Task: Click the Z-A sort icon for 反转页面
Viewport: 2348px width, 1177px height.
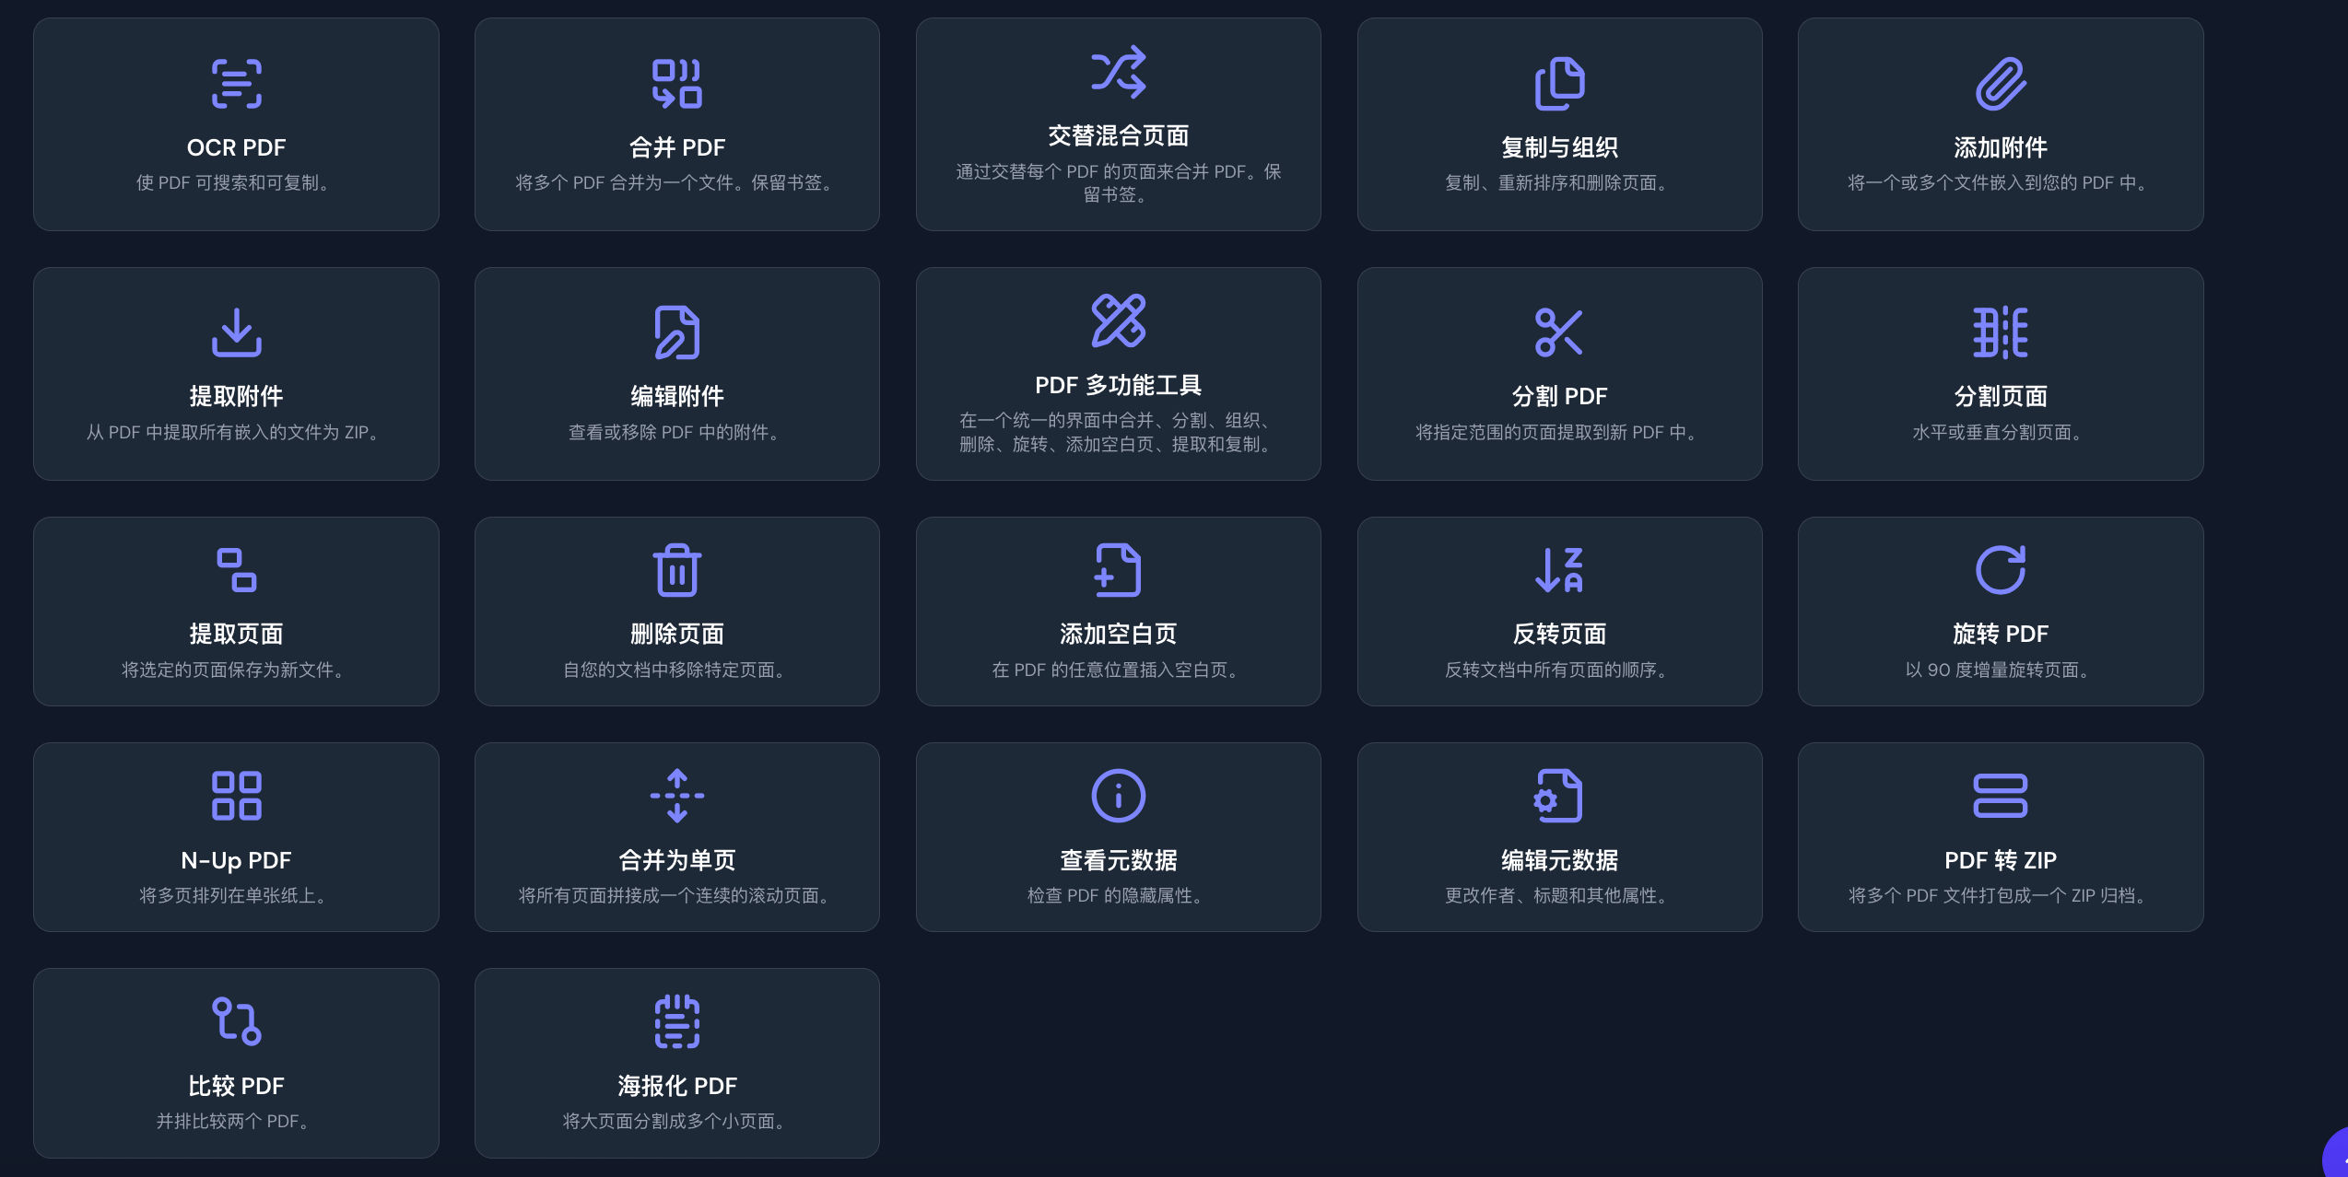Action: pos(1558,570)
